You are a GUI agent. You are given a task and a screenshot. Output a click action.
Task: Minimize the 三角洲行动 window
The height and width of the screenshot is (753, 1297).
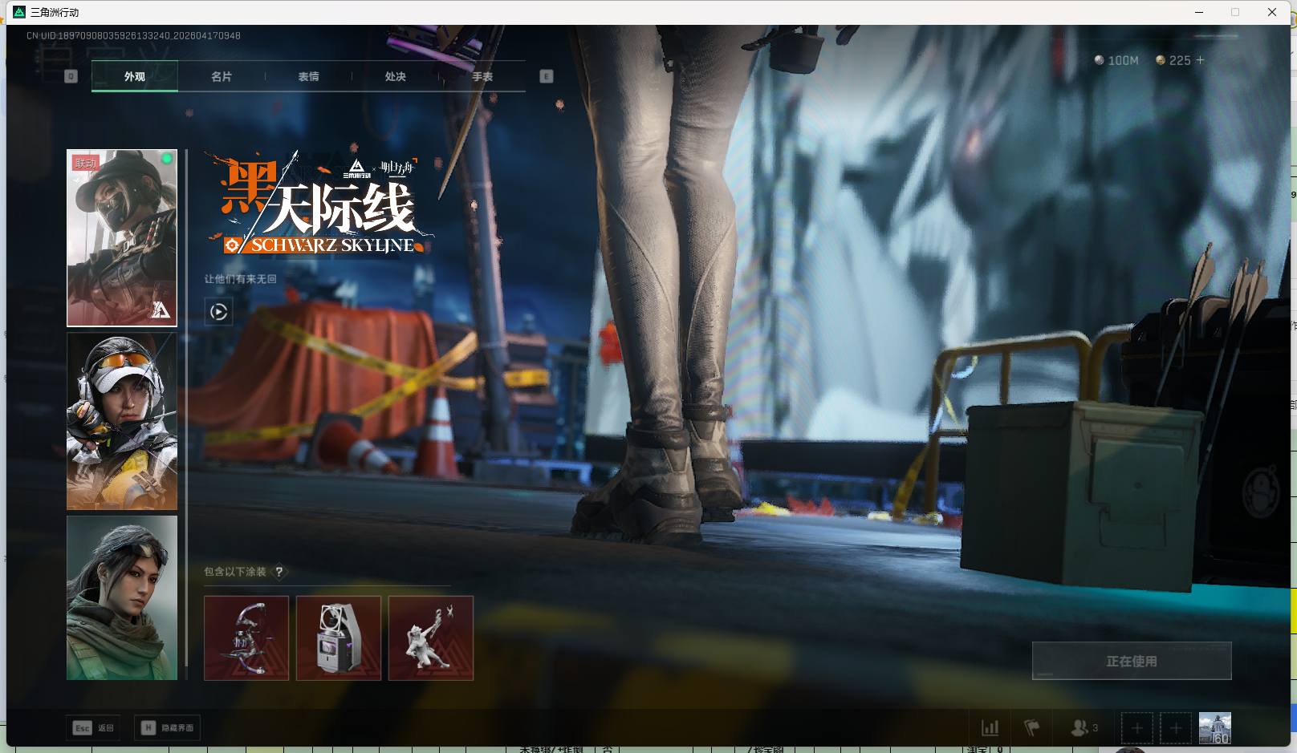(x=1200, y=12)
